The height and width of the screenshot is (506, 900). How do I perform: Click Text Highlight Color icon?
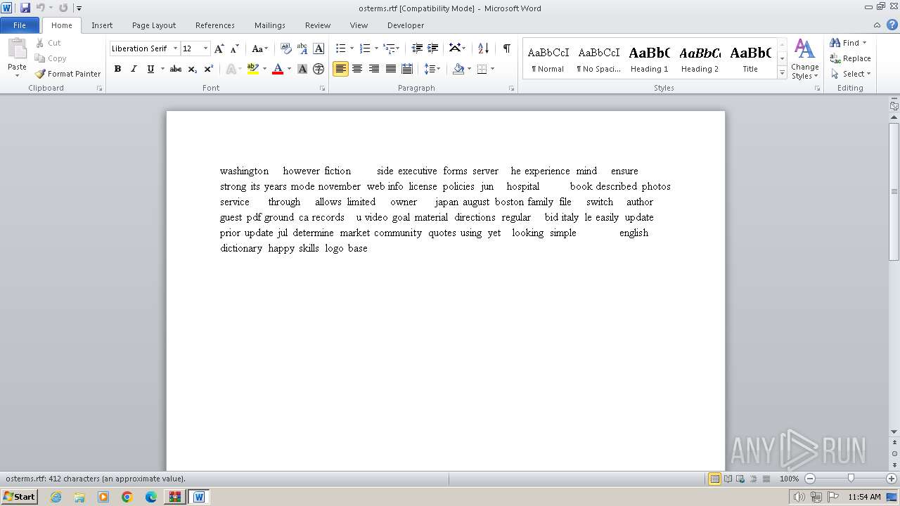252,69
